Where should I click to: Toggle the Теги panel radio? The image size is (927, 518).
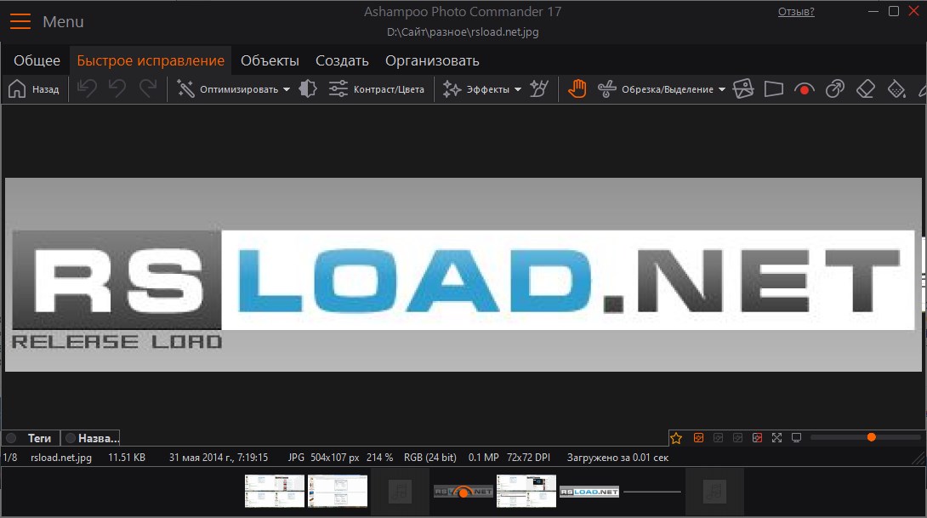click(x=11, y=438)
